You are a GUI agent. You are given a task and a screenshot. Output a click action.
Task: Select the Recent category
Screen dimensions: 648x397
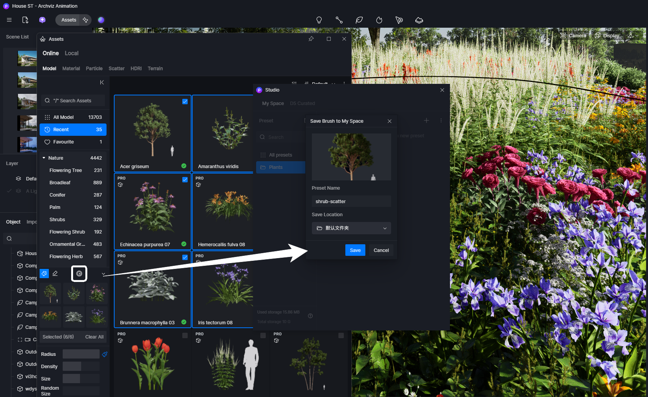[73, 130]
